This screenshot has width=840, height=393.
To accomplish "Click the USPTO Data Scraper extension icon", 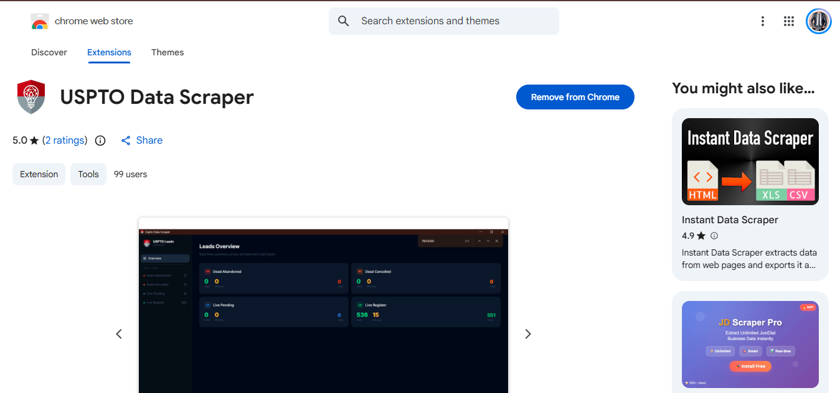I will [31, 97].
